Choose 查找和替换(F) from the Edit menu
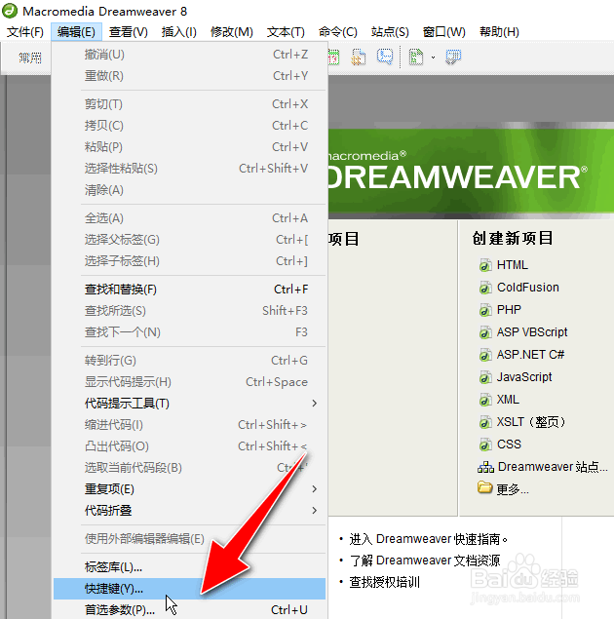Screen dimensions: 614x619 click(x=189, y=290)
